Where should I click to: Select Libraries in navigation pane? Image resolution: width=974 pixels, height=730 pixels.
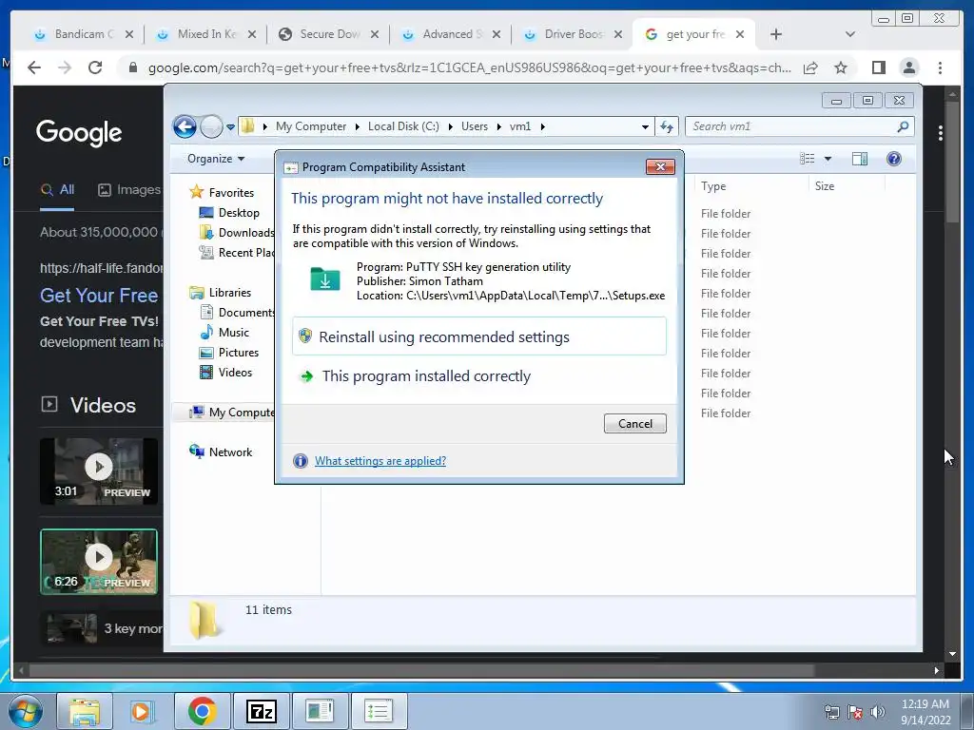pyautogui.click(x=221, y=293)
